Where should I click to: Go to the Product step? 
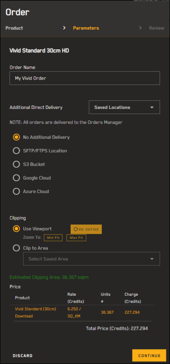tap(14, 28)
